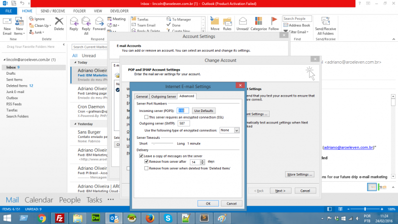Switch to the Outgoing Server tab
398x224 pixels.
tap(163, 96)
